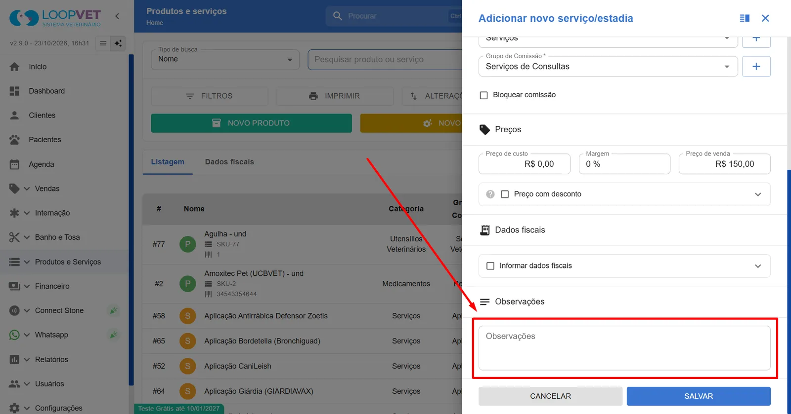Click the Procurar search magnifier icon
This screenshot has height=414, width=791.
tap(338, 16)
